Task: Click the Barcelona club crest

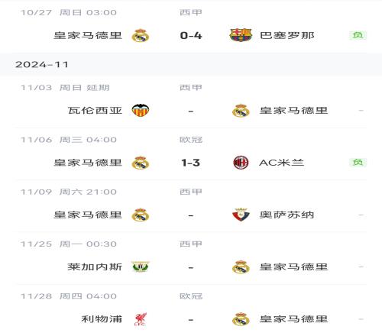Action: pos(241,35)
